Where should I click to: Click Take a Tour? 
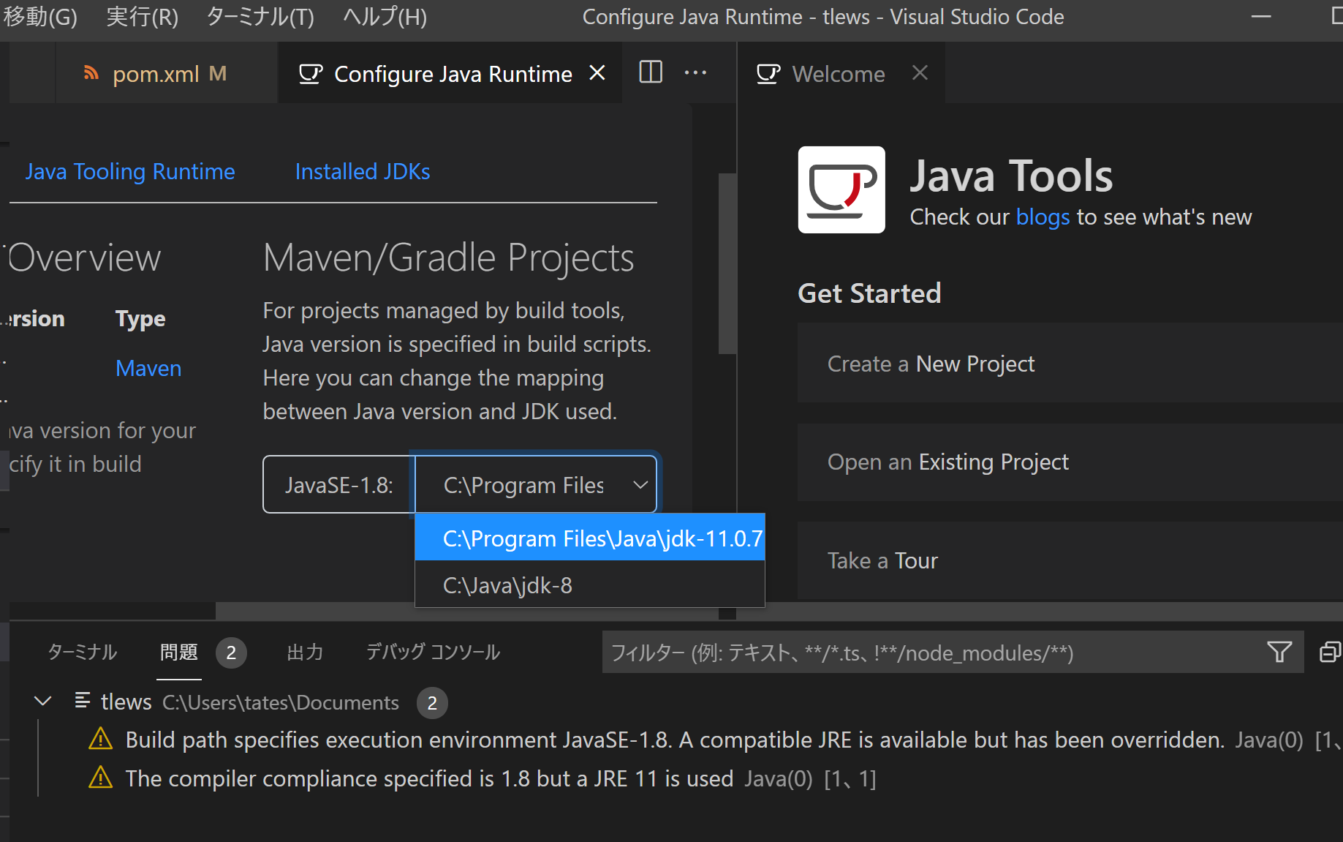tap(1070, 560)
